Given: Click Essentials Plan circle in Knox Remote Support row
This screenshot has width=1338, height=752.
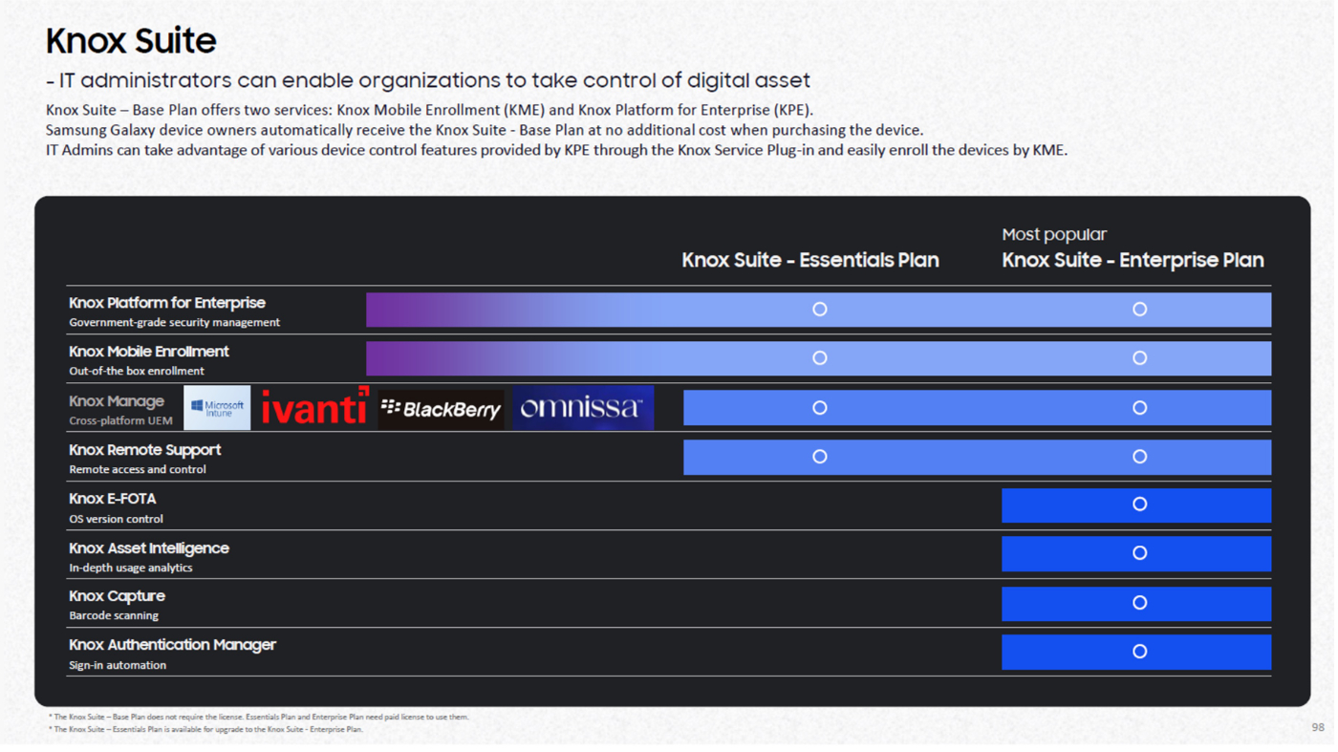Looking at the screenshot, I should pos(819,457).
